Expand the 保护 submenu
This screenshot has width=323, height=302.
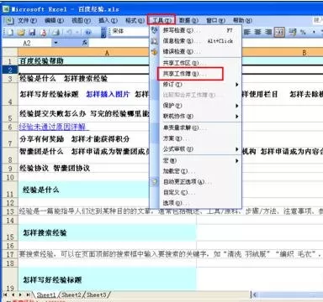237,106
